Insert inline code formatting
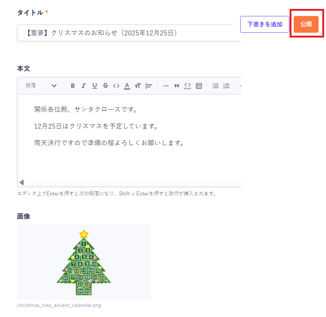The image size is (326, 317). point(116,86)
